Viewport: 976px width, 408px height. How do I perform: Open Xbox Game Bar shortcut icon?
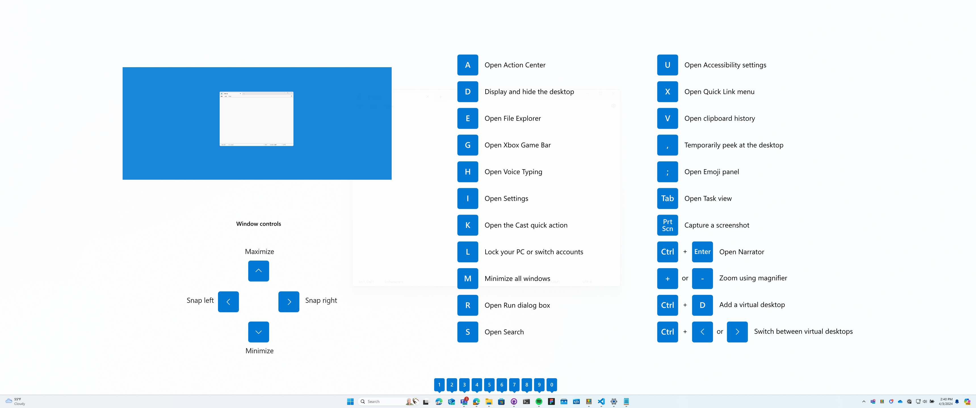coord(467,144)
